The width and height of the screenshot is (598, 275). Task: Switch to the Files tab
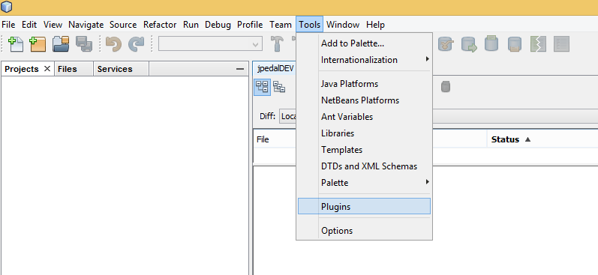(68, 69)
